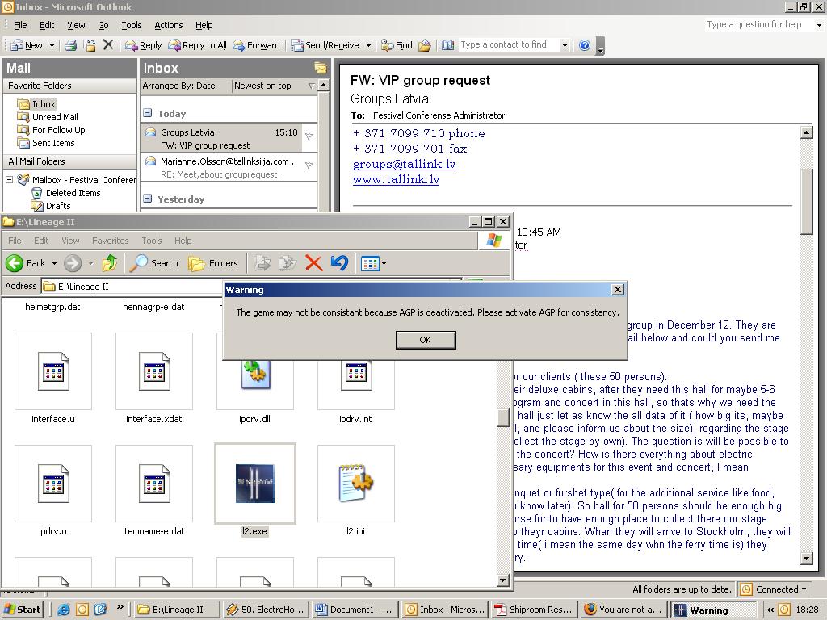Open the Go menu in Outlook
Viewport: 827px width, 620px height.
tap(103, 25)
